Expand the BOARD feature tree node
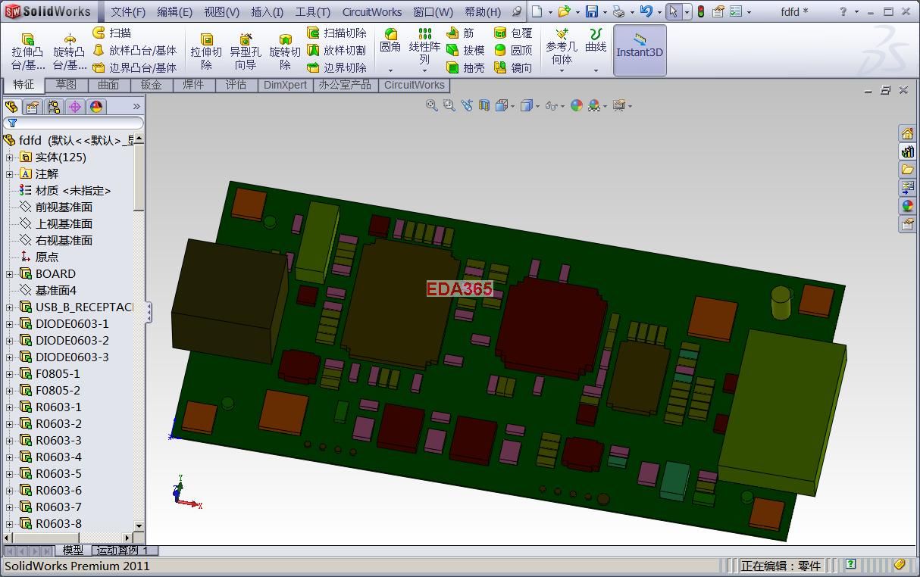Image resolution: width=920 pixels, height=577 pixels. [x=10, y=274]
